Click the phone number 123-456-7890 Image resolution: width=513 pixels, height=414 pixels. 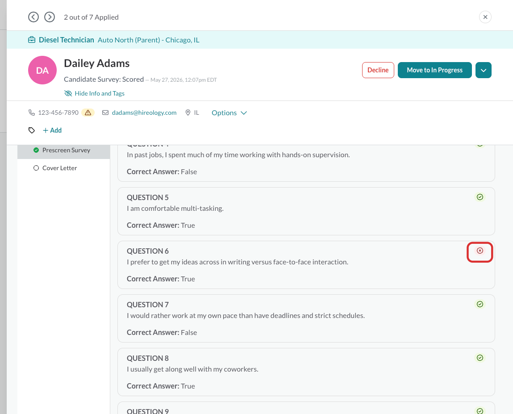coord(58,113)
